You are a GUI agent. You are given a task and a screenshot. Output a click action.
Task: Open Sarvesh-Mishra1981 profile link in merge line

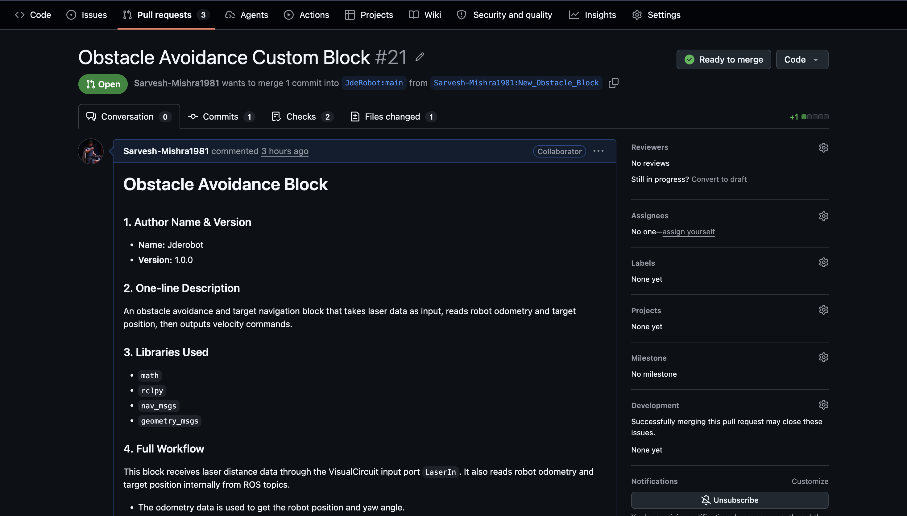[176, 83]
